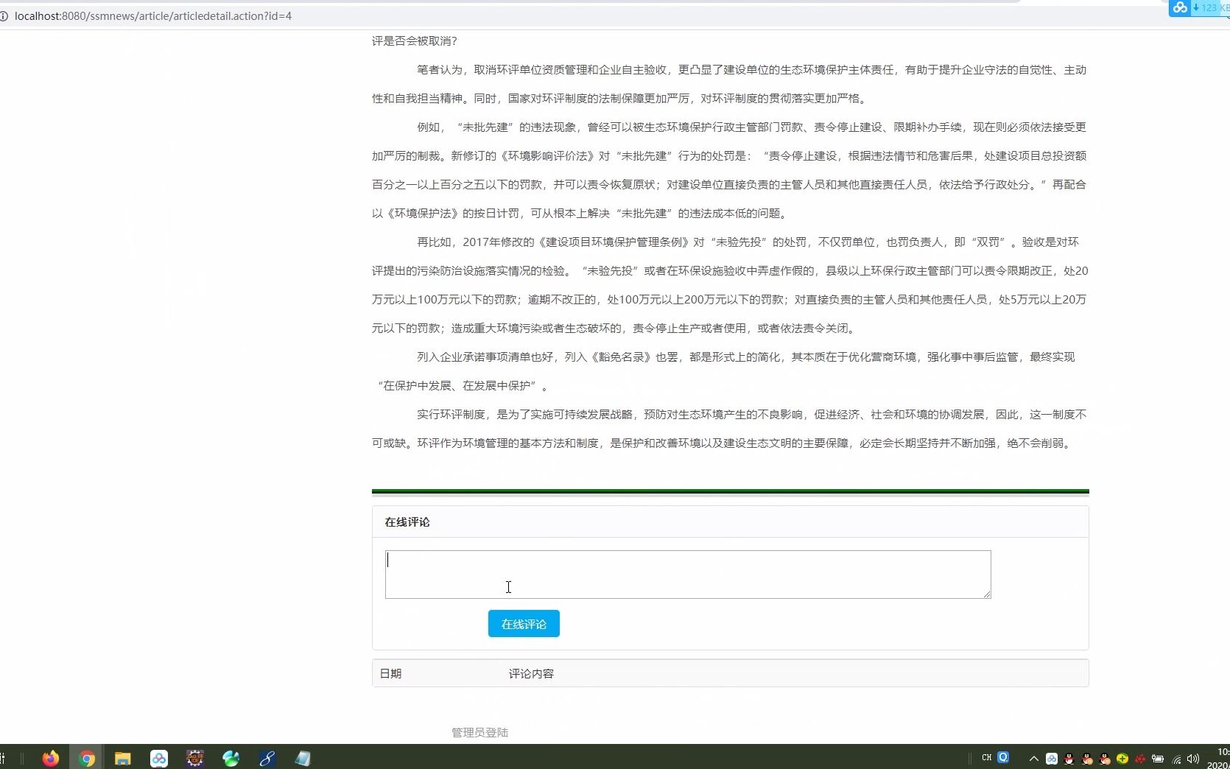Click the Baidu Netdisk speed widget at top right
1230x769 pixels.
pyautogui.click(x=1199, y=8)
